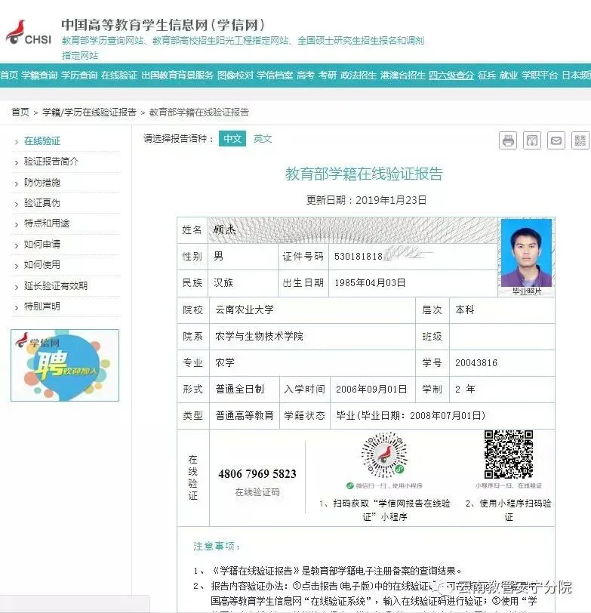Click 学籍/学历在线验证报告 breadcrumb link
This screenshot has height=613, width=591.
(x=90, y=112)
